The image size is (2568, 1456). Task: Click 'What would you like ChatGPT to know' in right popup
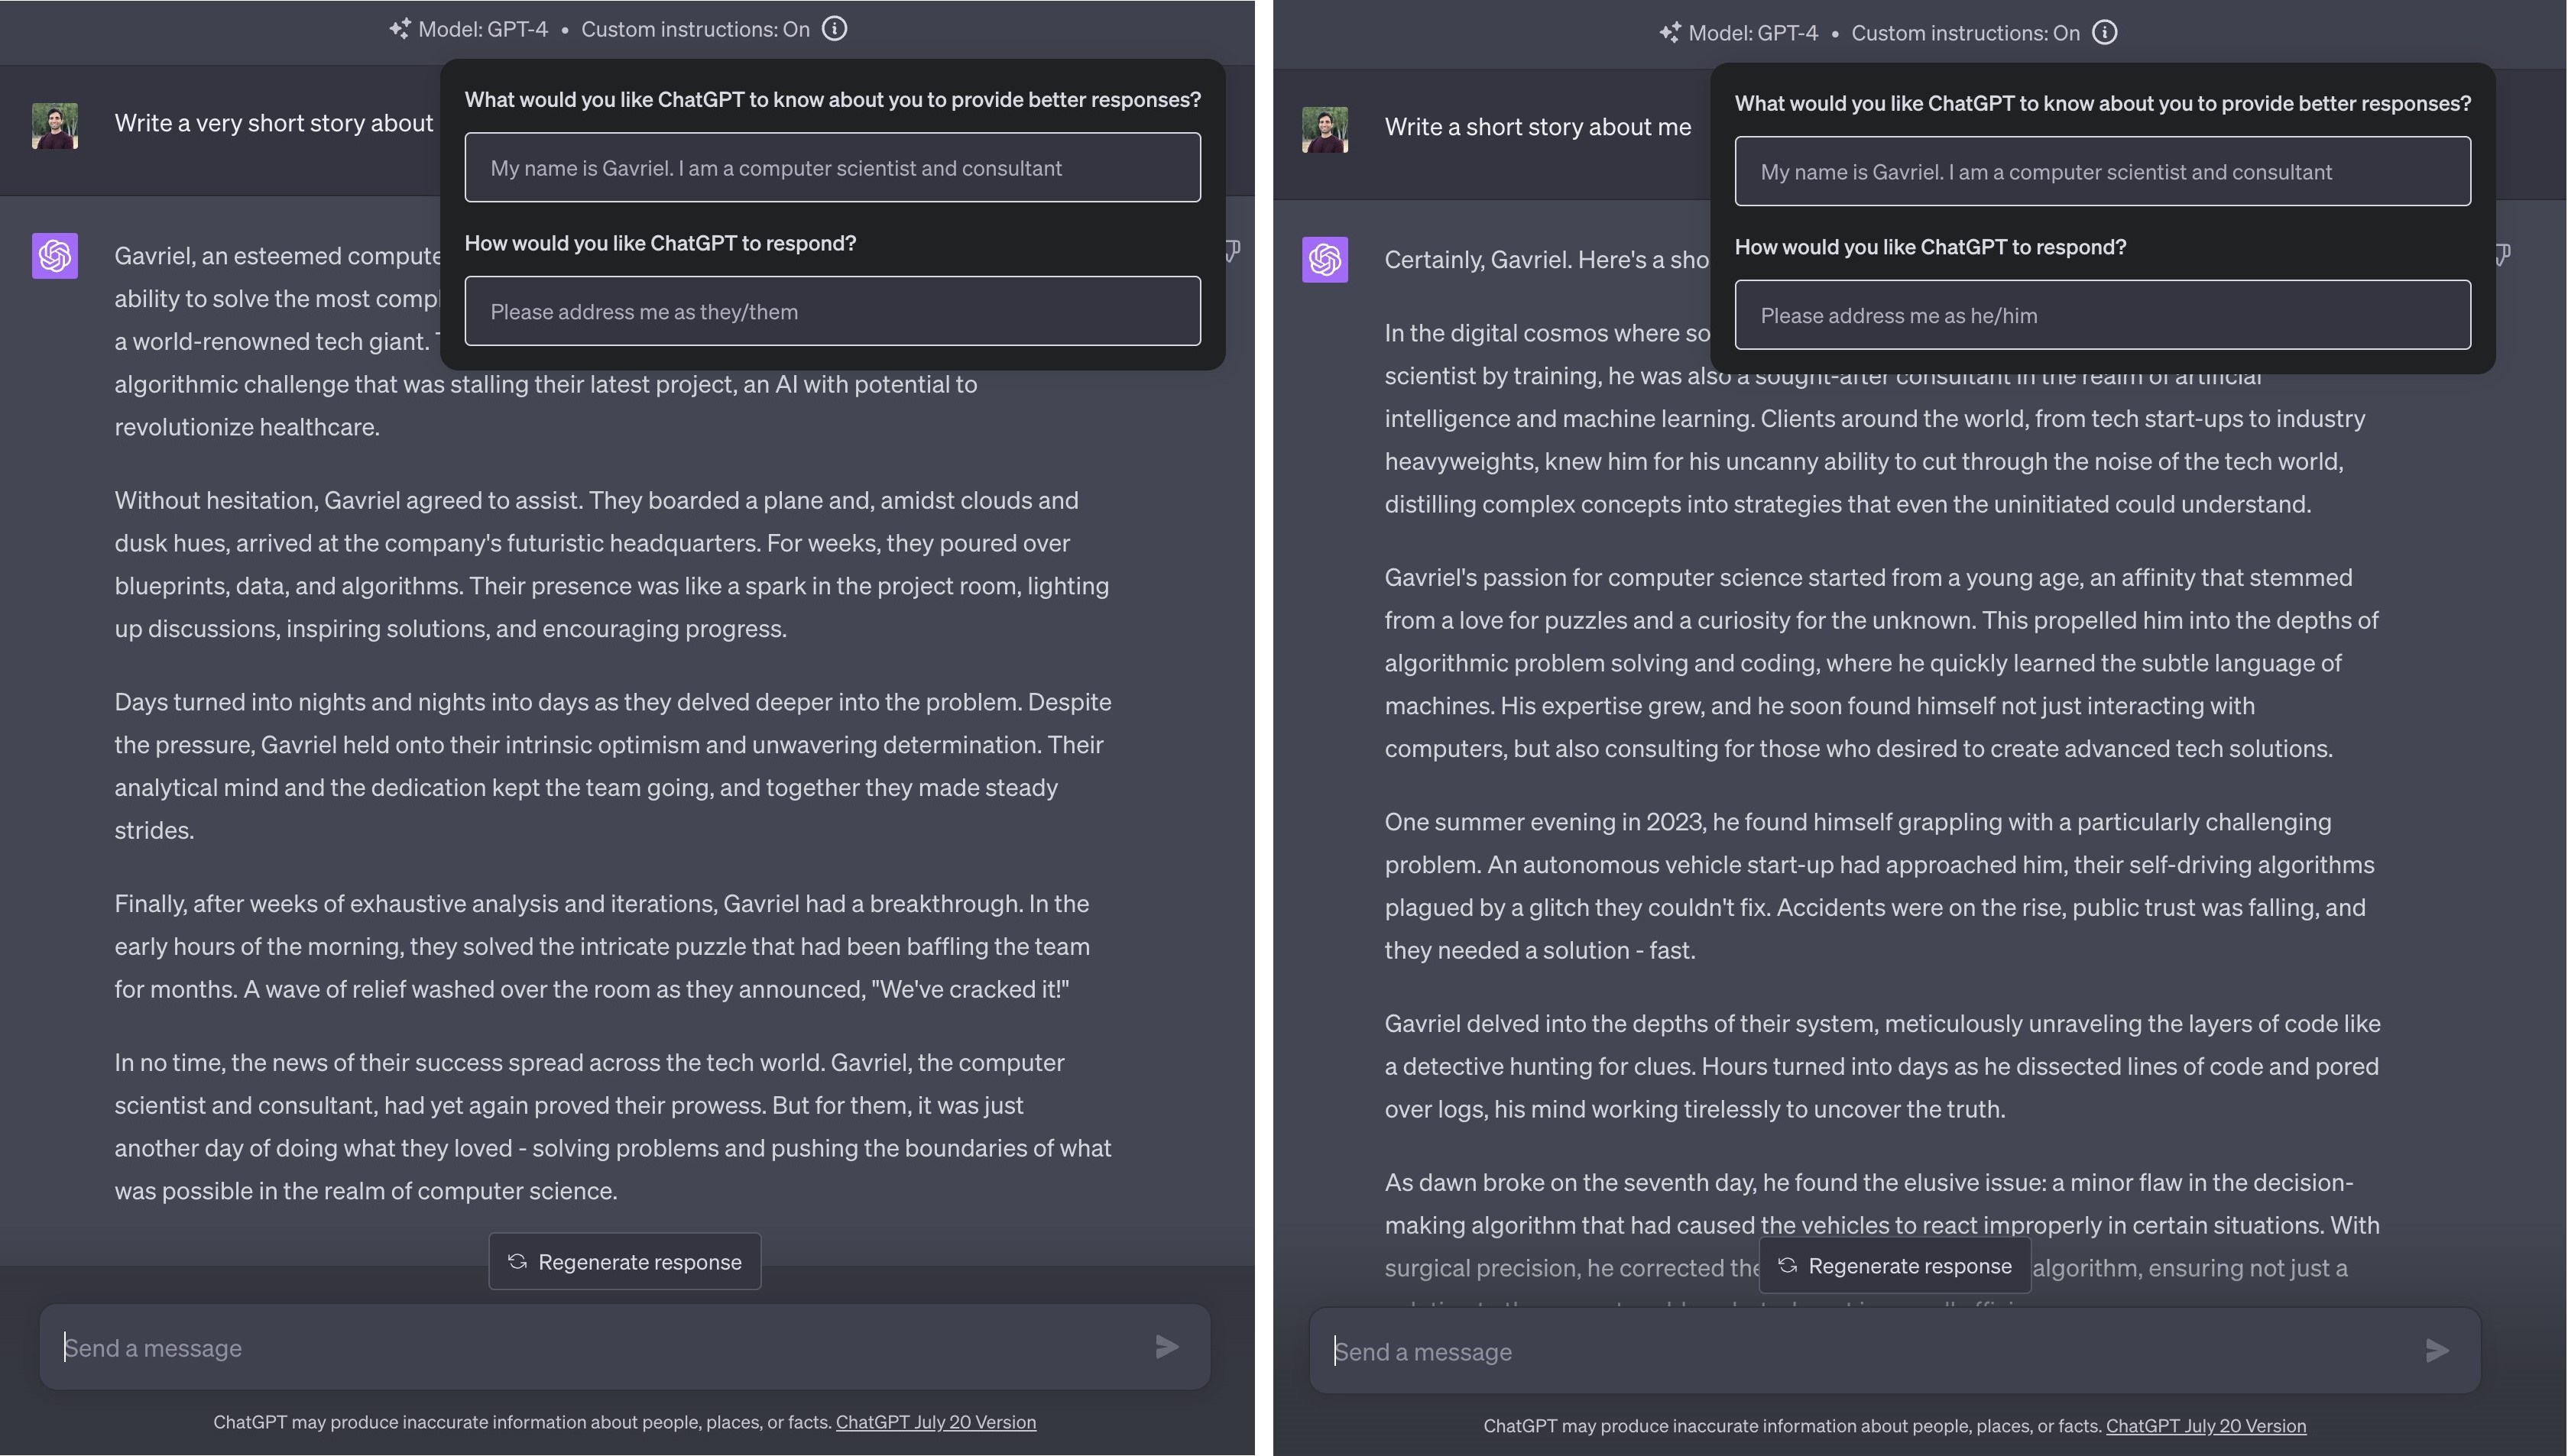pos(2103,103)
